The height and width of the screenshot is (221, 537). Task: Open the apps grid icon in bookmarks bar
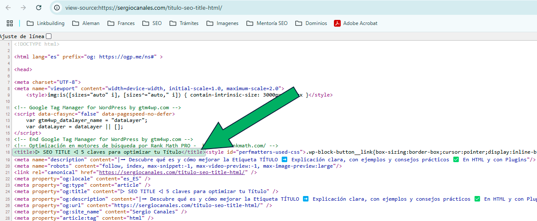10,23
